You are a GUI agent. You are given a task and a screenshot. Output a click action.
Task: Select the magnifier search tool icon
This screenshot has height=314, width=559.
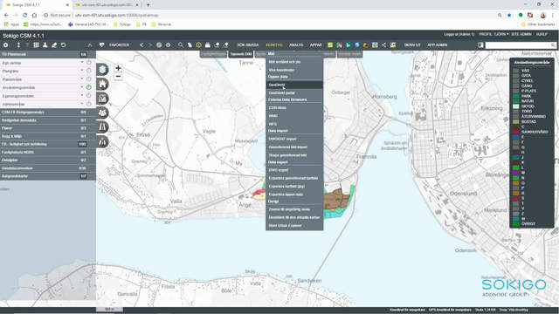181,45
